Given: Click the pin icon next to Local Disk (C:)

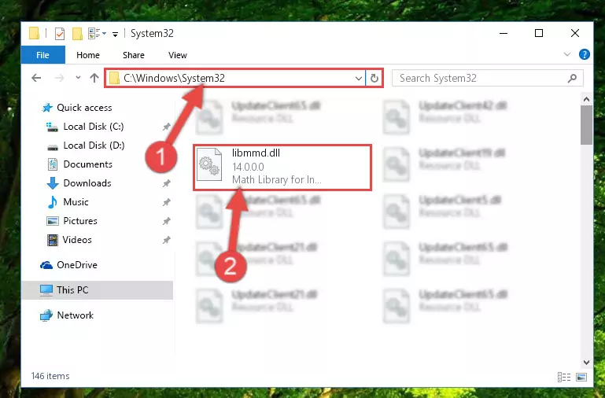Looking at the screenshot, I should [x=166, y=127].
